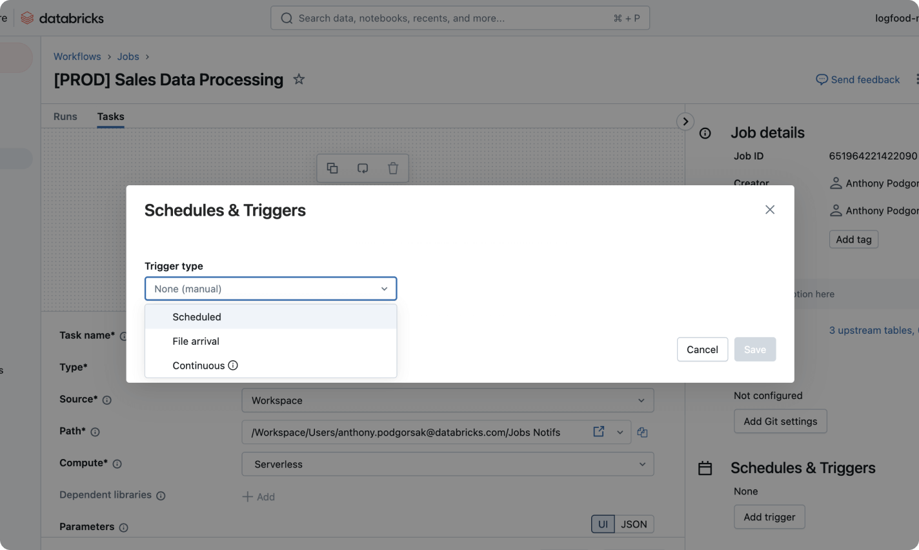Copy the notebook path icon
The image size is (919, 550).
(x=642, y=433)
